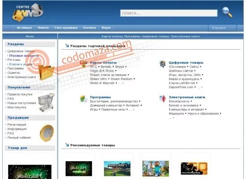Open ICQ-номера link
This screenshot has height=179, width=246.
tap(177, 67)
